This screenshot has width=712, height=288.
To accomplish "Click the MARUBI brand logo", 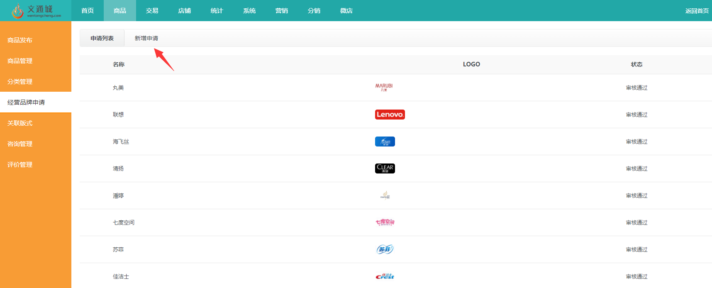I will [384, 87].
